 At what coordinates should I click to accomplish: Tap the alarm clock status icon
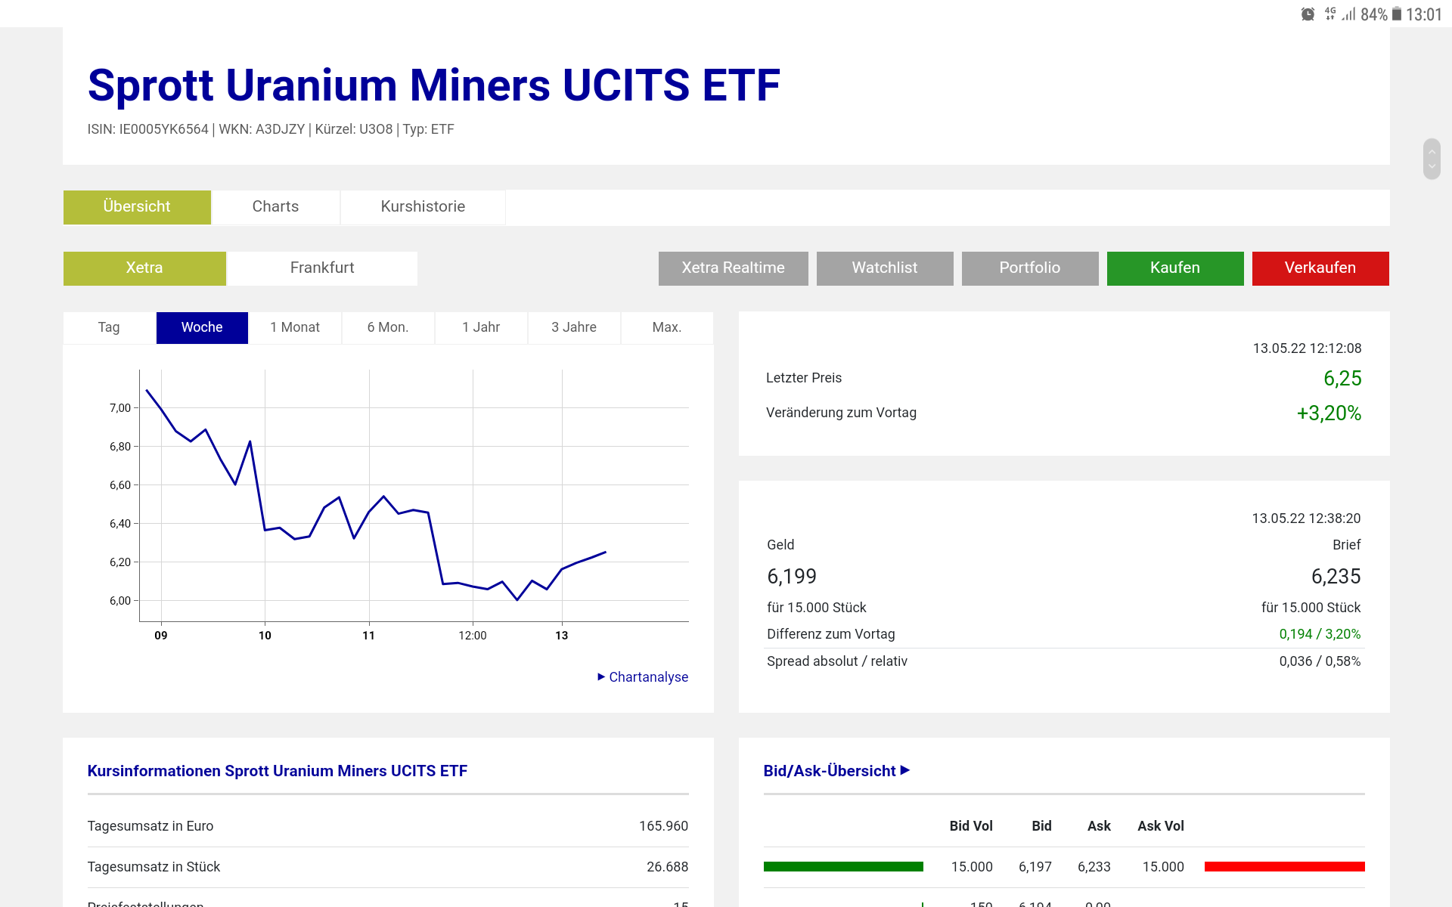click(1308, 14)
